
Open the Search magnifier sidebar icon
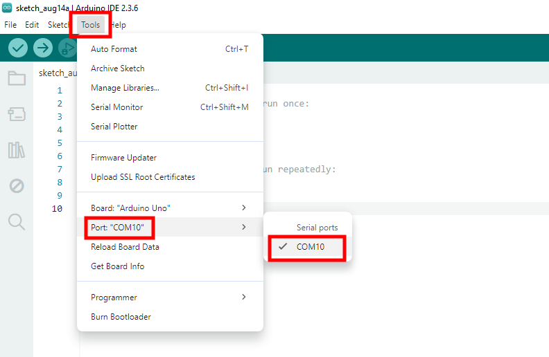coord(17,222)
